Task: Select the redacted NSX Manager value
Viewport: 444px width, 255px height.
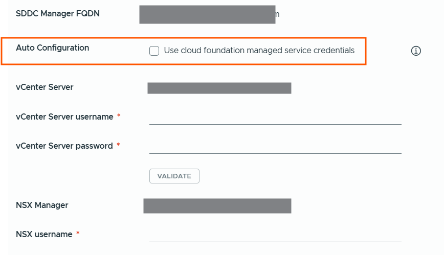Action: 217,206
